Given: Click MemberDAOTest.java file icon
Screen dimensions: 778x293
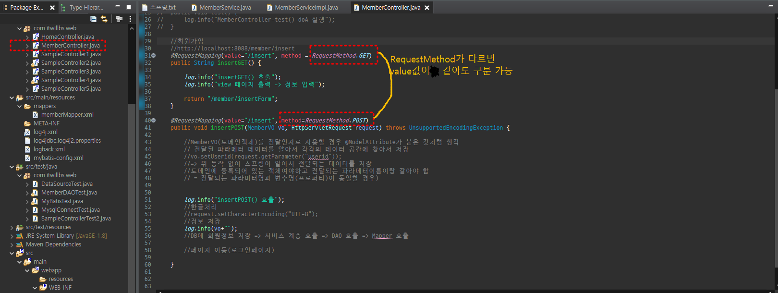Looking at the screenshot, I should pyautogui.click(x=35, y=193).
